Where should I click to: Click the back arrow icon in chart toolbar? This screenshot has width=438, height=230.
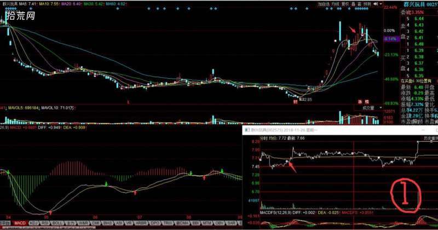tap(376, 4)
